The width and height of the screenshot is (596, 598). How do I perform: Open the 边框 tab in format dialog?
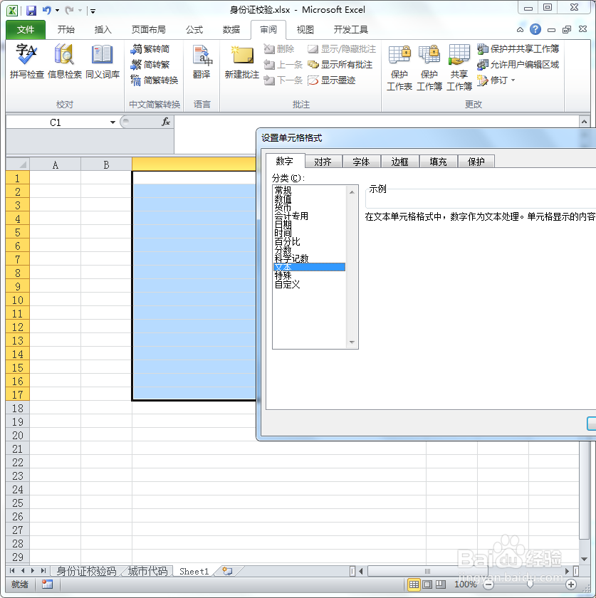pyautogui.click(x=400, y=162)
